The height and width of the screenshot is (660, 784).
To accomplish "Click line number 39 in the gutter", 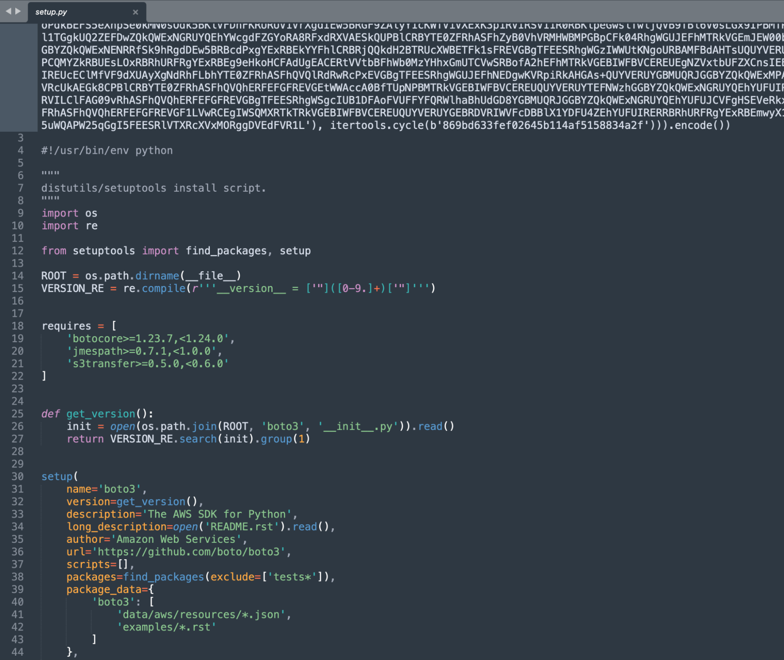I will [x=18, y=589].
